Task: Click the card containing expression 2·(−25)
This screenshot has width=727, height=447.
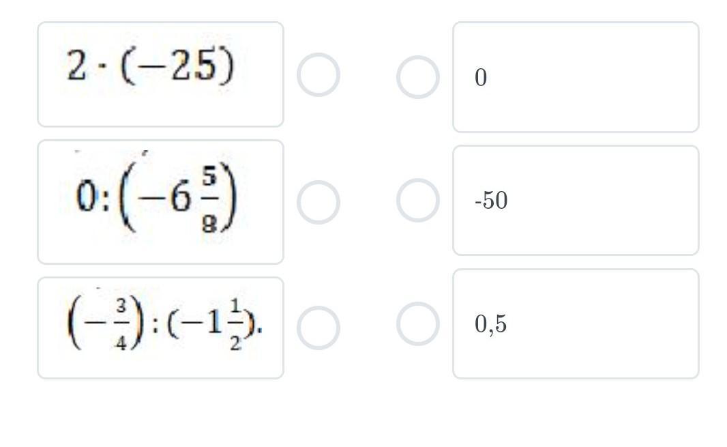Action: coord(160,74)
